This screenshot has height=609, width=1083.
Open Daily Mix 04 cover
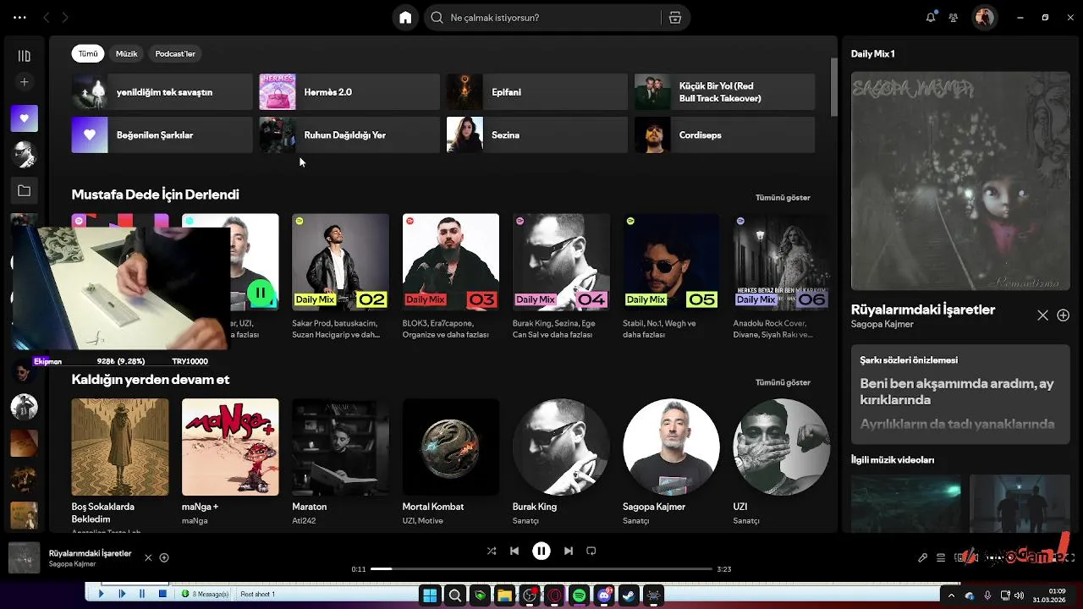point(561,261)
